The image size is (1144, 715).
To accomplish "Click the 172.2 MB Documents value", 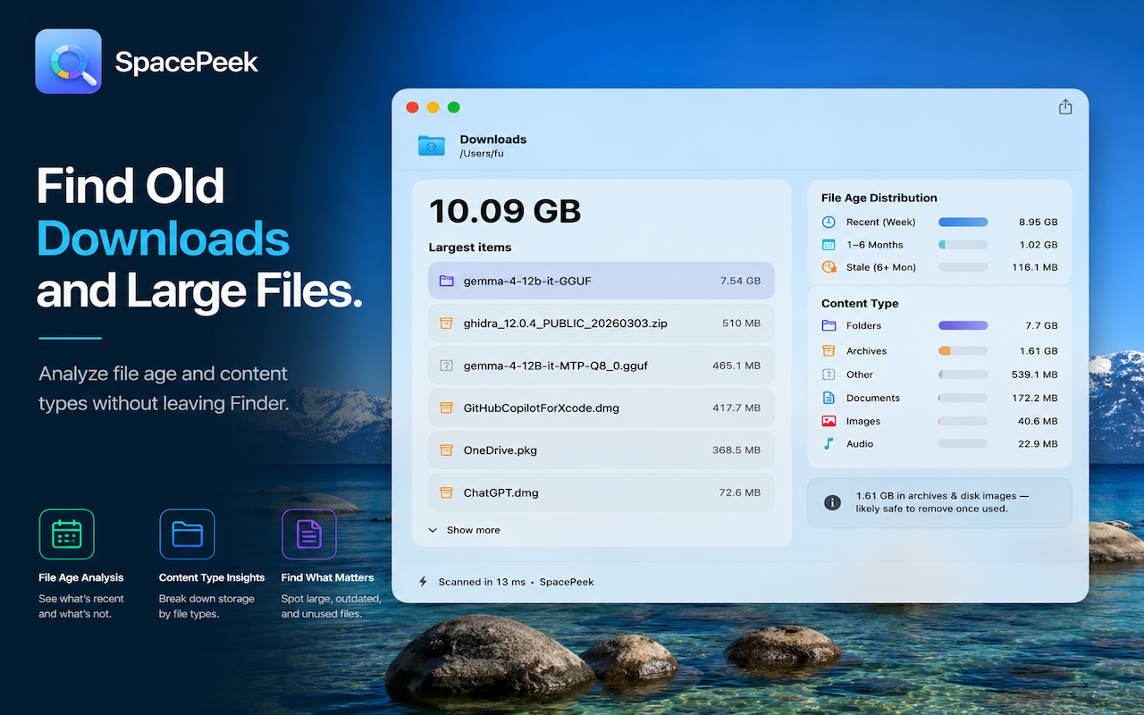I will click(x=1035, y=398).
